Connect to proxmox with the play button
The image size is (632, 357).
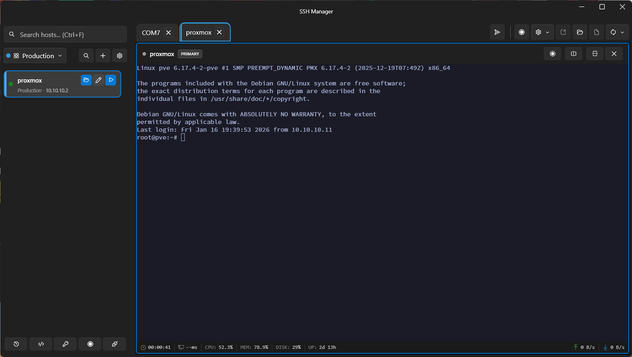(x=111, y=80)
